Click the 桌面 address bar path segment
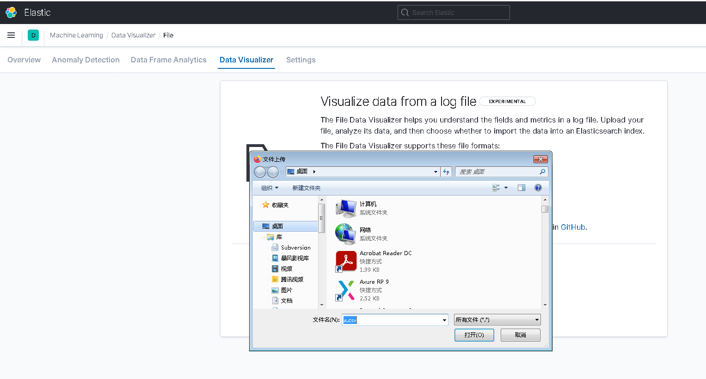The image size is (706, 379). tap(302, 171)
